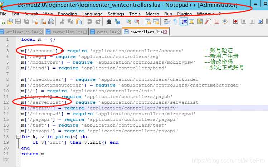Toggle file monitoring eye icon
Viewport: 268px width, 167px height.
tap(225, 21)
